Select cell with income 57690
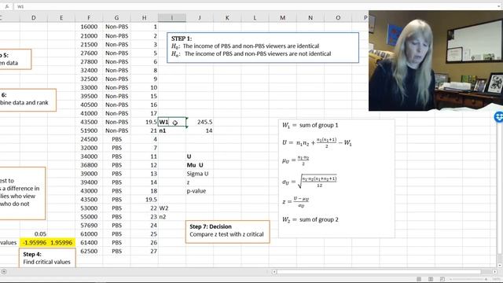 [89, 226]
